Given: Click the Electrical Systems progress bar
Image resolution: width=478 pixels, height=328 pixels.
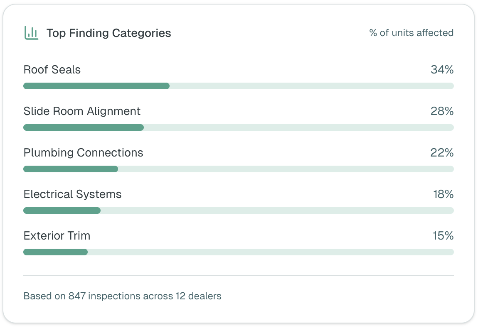Looking at the screenshot, I should 239,211.
